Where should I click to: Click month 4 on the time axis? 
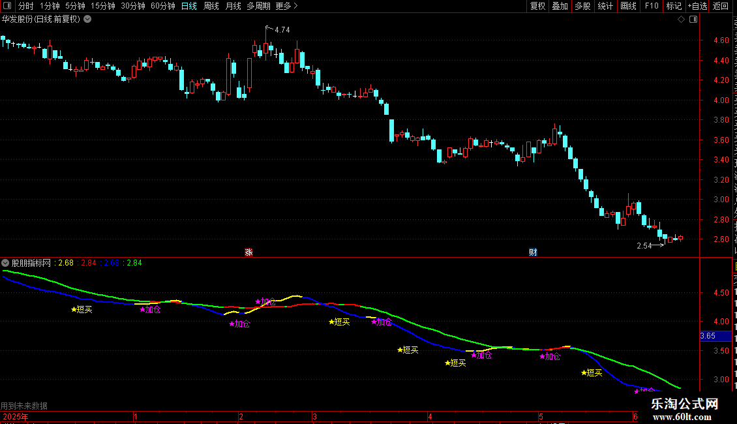[430, 416]
